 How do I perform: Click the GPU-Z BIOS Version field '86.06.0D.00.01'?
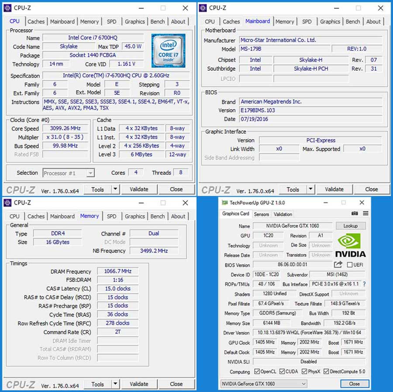pos(293,265)
